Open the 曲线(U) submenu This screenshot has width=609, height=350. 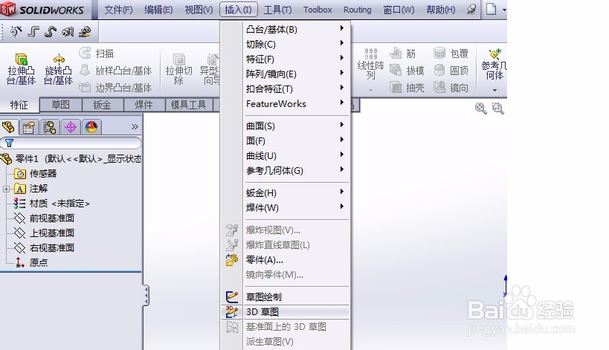pos(296,155)
